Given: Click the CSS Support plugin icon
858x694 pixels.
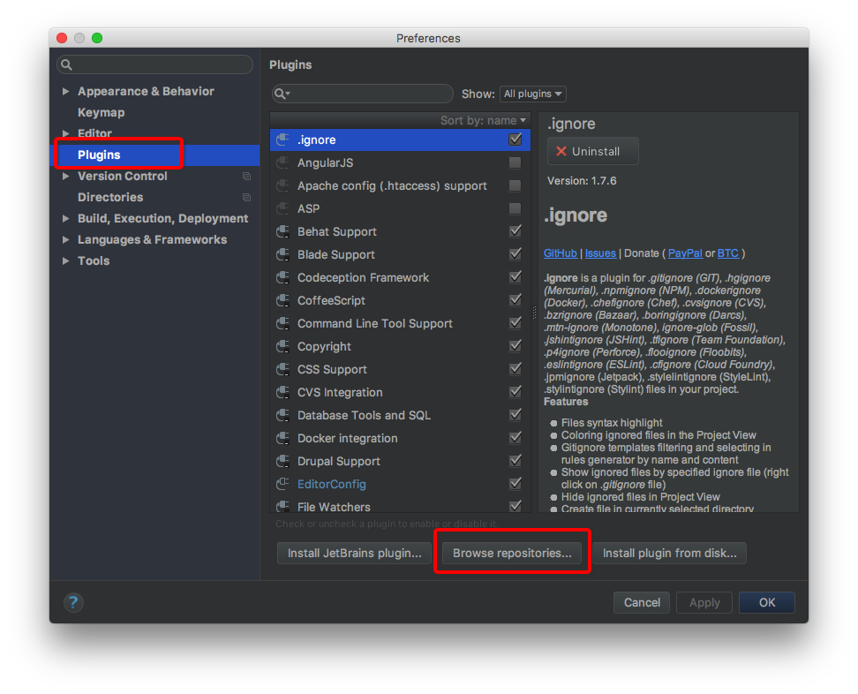Looking at the screenshot, I should 282,369.
